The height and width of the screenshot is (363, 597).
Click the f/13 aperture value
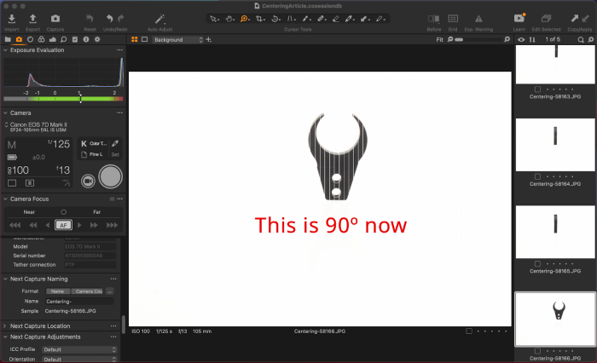[63, 170]
